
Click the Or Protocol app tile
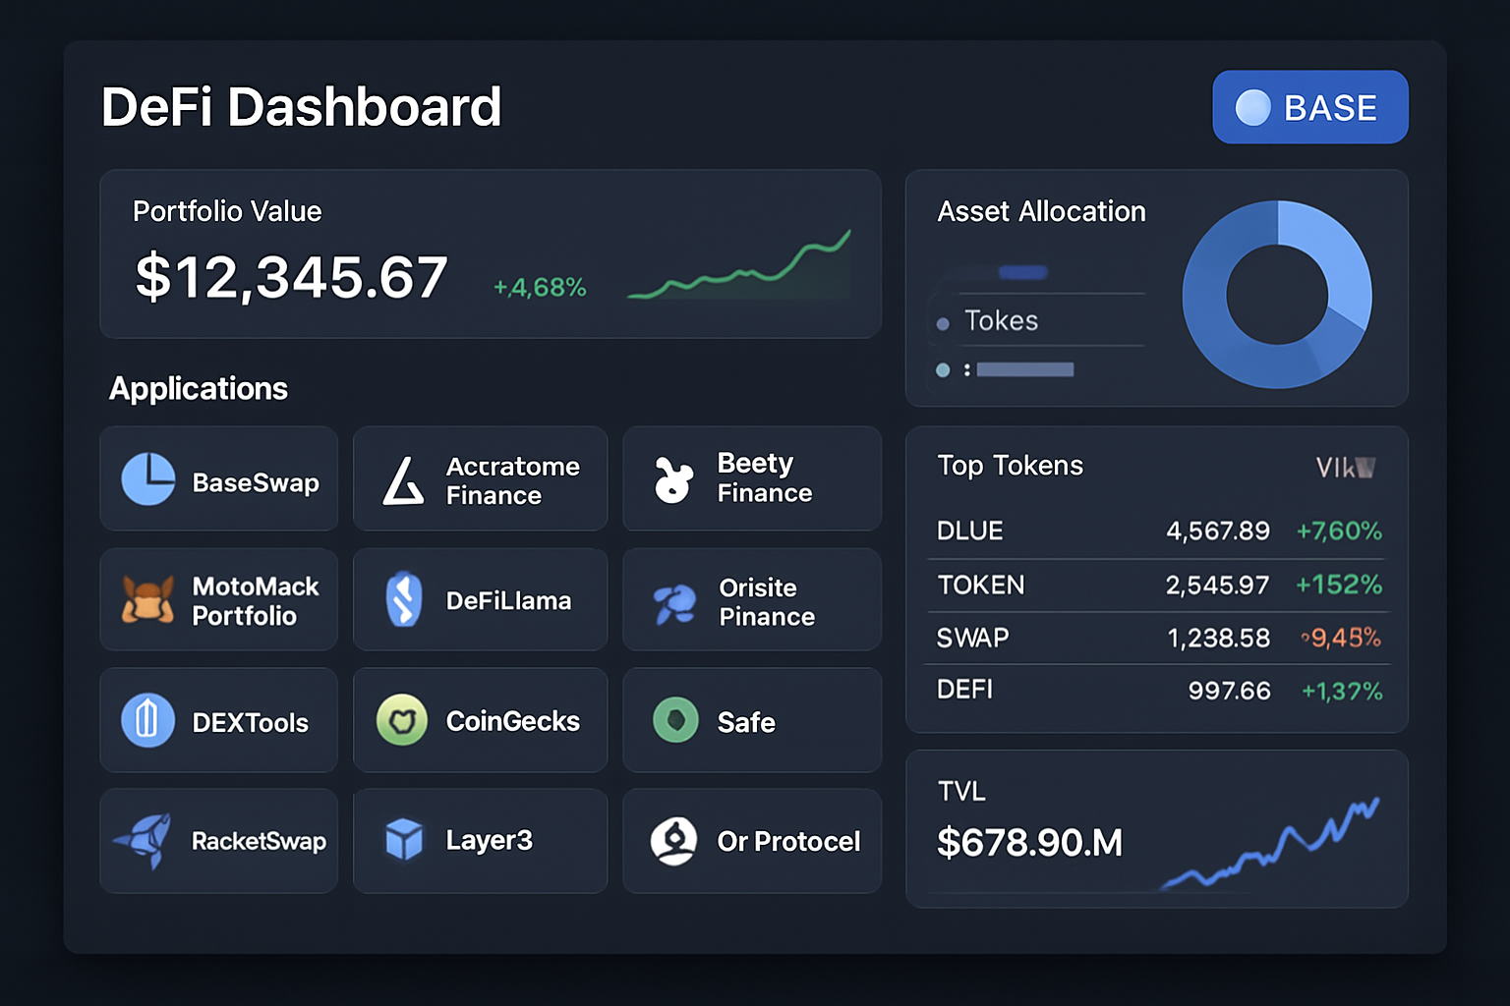pyautogui.click(x=752, y=841)
